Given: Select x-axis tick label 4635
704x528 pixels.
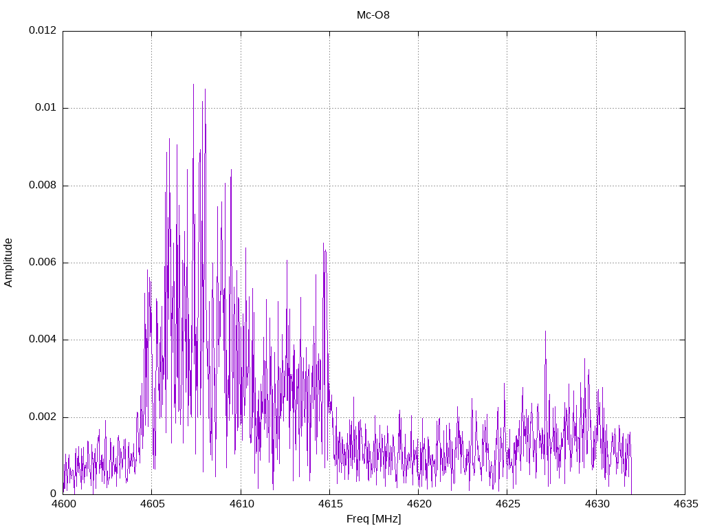Looking at the screenshot, I should click(x=685, y=505).
